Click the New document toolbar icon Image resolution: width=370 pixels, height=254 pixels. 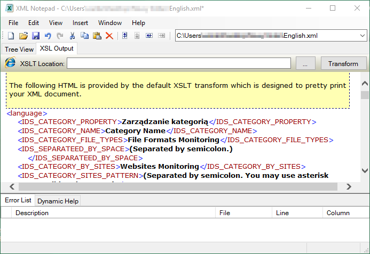(11, 36)
